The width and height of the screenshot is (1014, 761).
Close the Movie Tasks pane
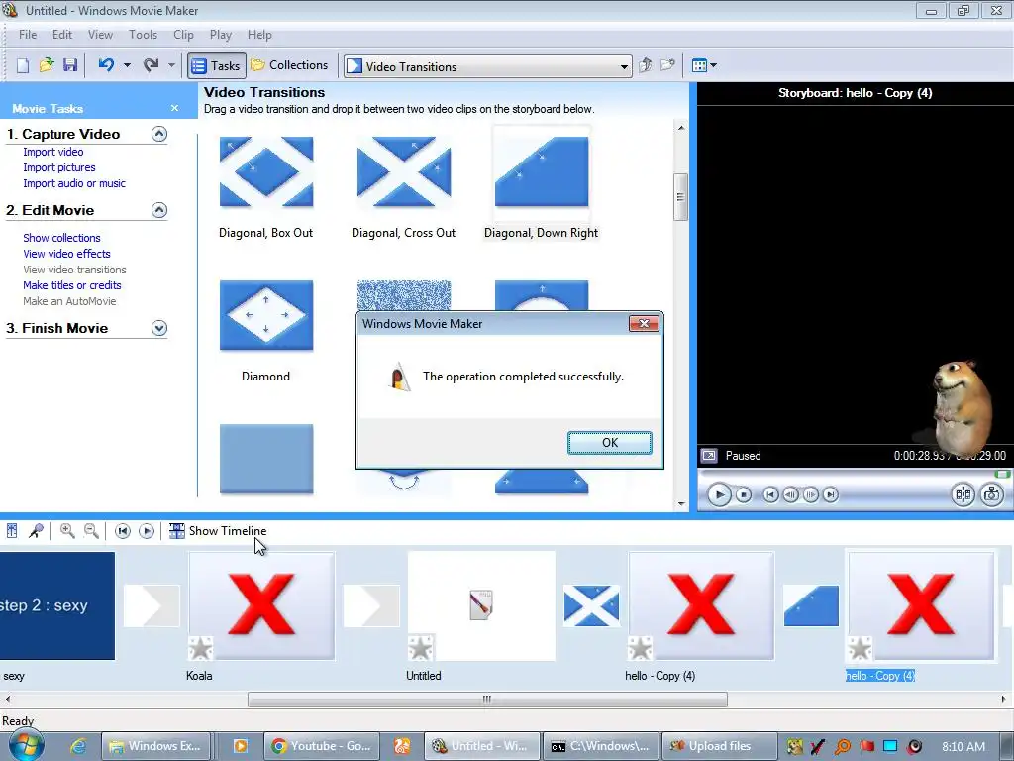[x=174, y=108]
